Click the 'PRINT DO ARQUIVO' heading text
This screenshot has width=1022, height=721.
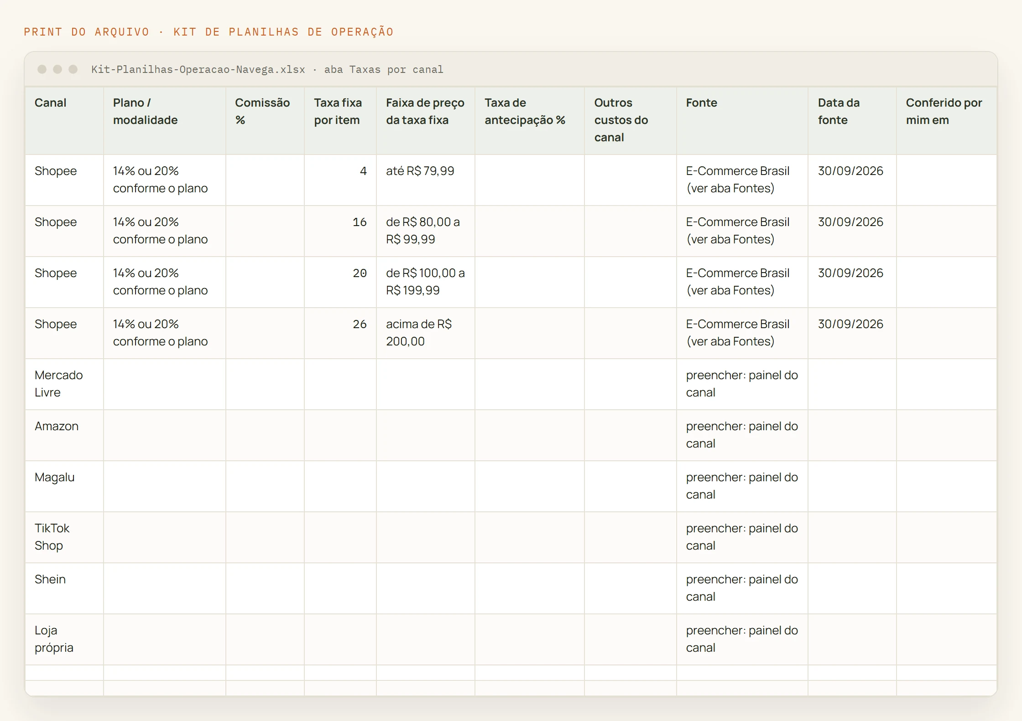coord(87,32)
